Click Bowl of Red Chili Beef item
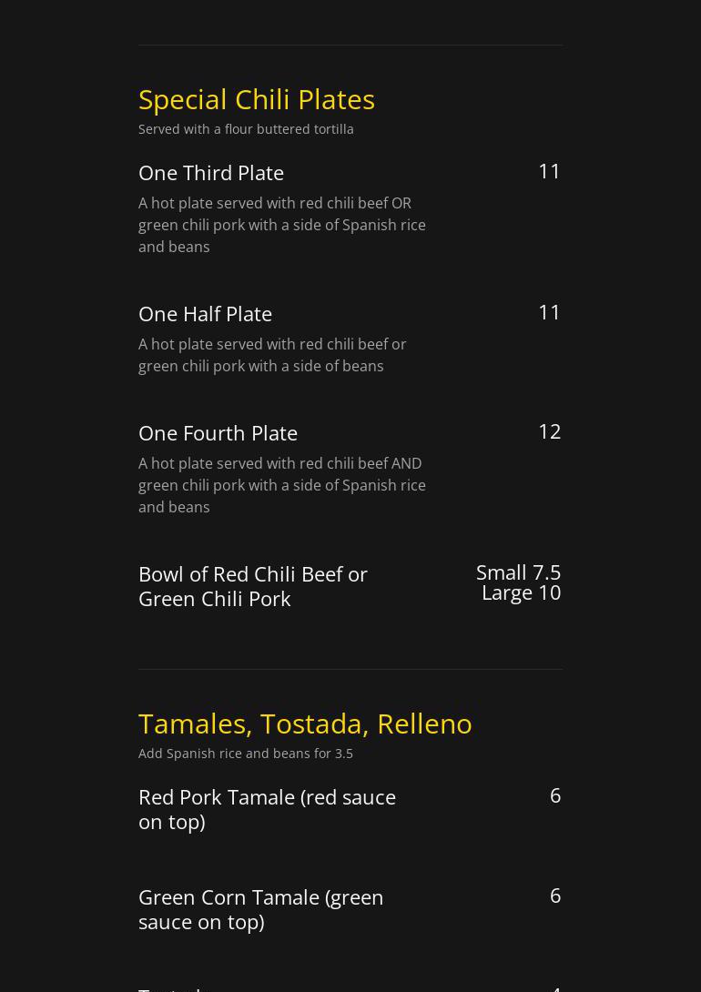The image size is (701, 992). [253, 586]
